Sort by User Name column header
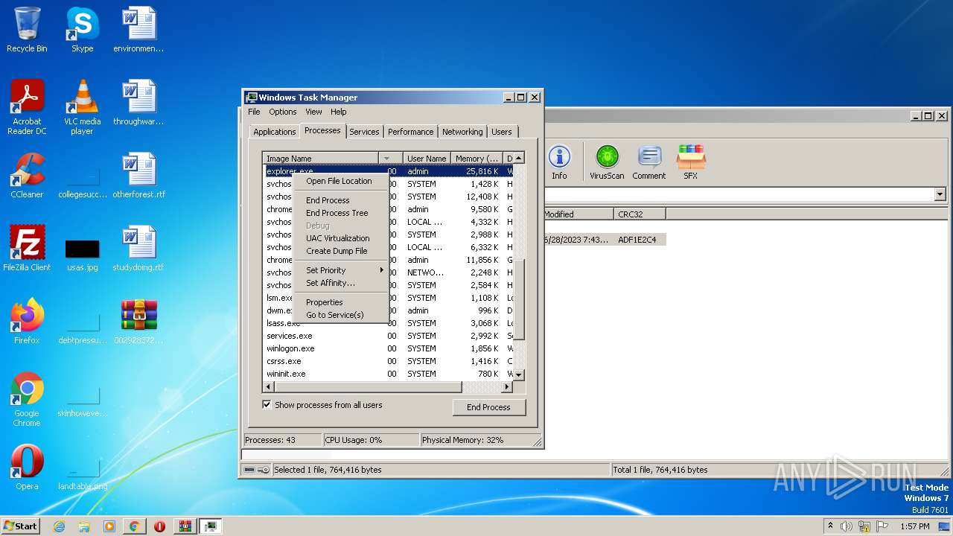This screenshot has width=953, height=536. tap(427, 158)
